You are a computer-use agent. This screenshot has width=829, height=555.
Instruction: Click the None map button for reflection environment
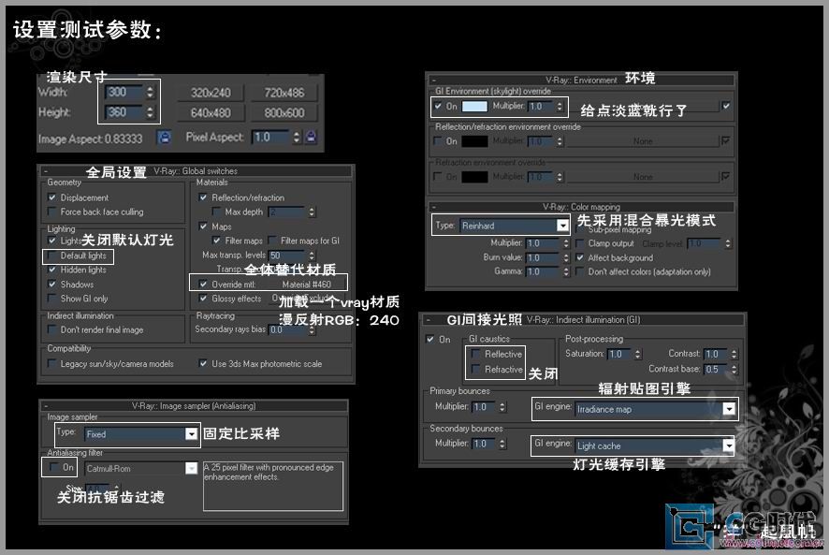(x=643, y=141)
